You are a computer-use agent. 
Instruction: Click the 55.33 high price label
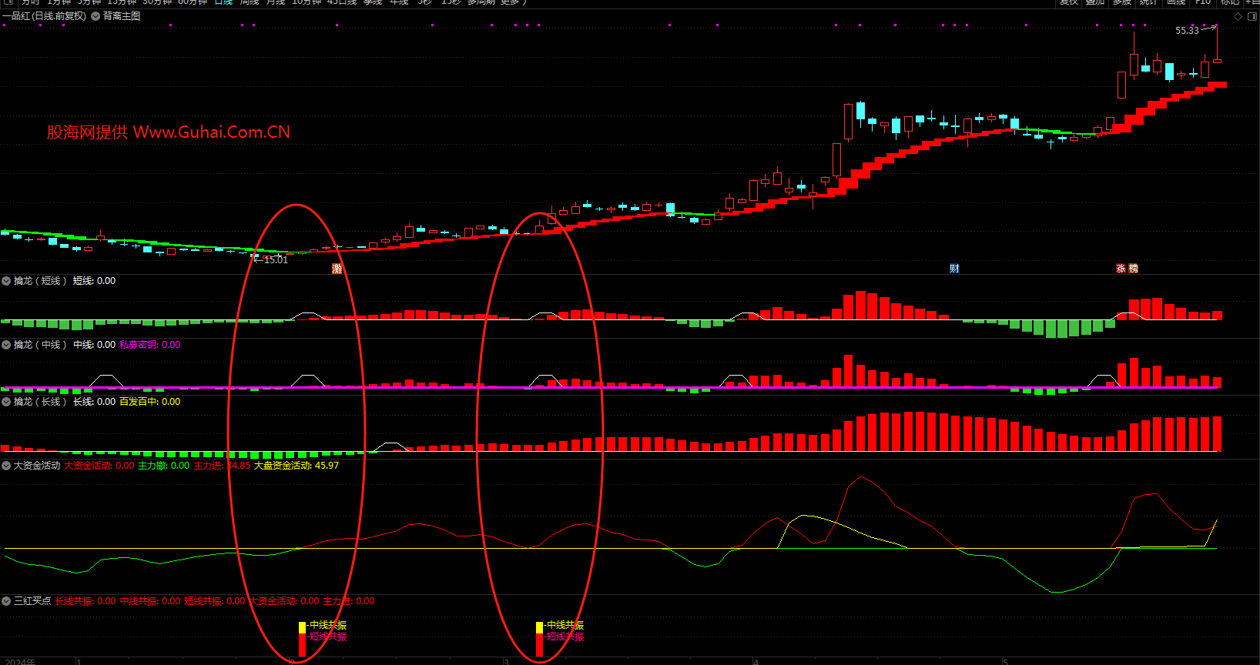[1187, 31]
